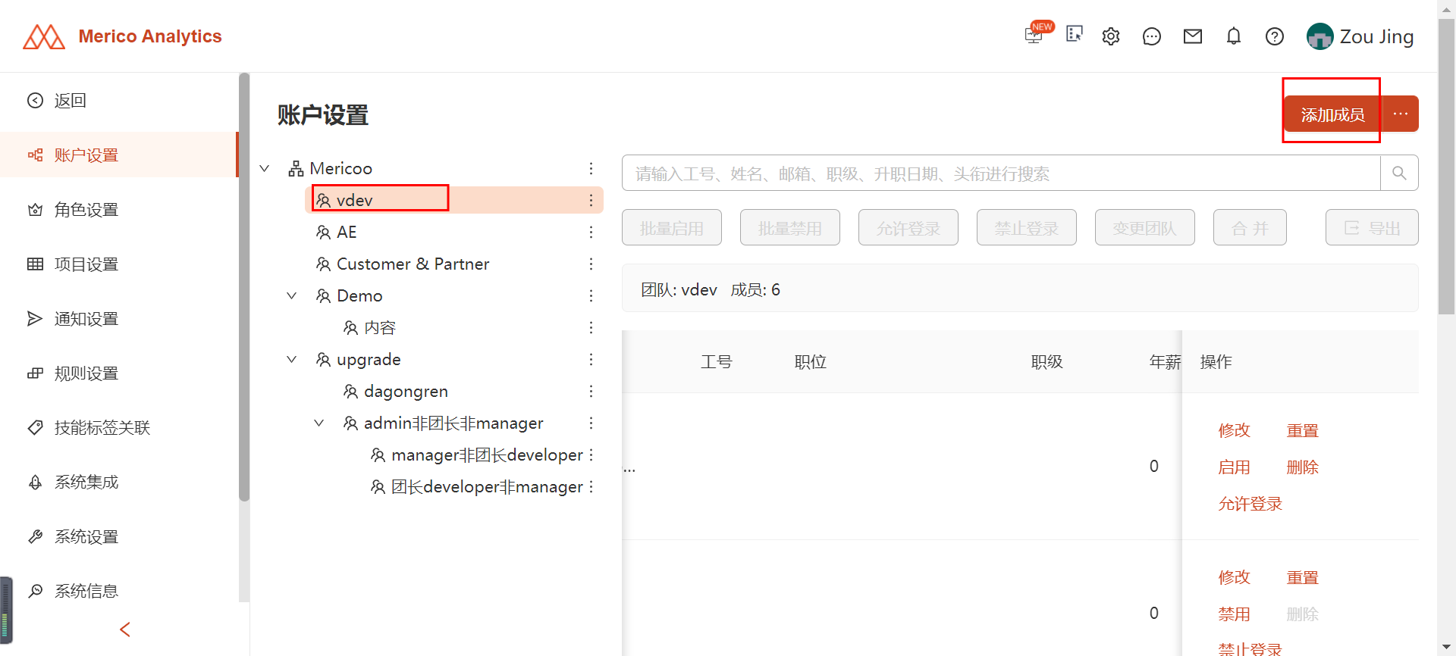Collapse the admin非团长非manager node

(319, 423)
